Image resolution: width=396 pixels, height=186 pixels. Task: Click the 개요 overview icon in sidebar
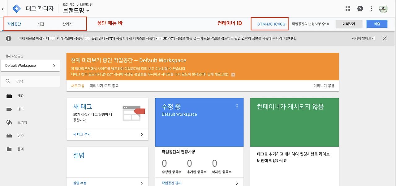pos(9,96)
